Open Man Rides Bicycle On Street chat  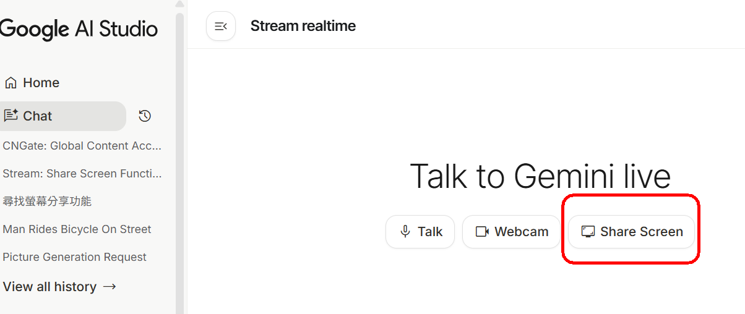point(77,229)
